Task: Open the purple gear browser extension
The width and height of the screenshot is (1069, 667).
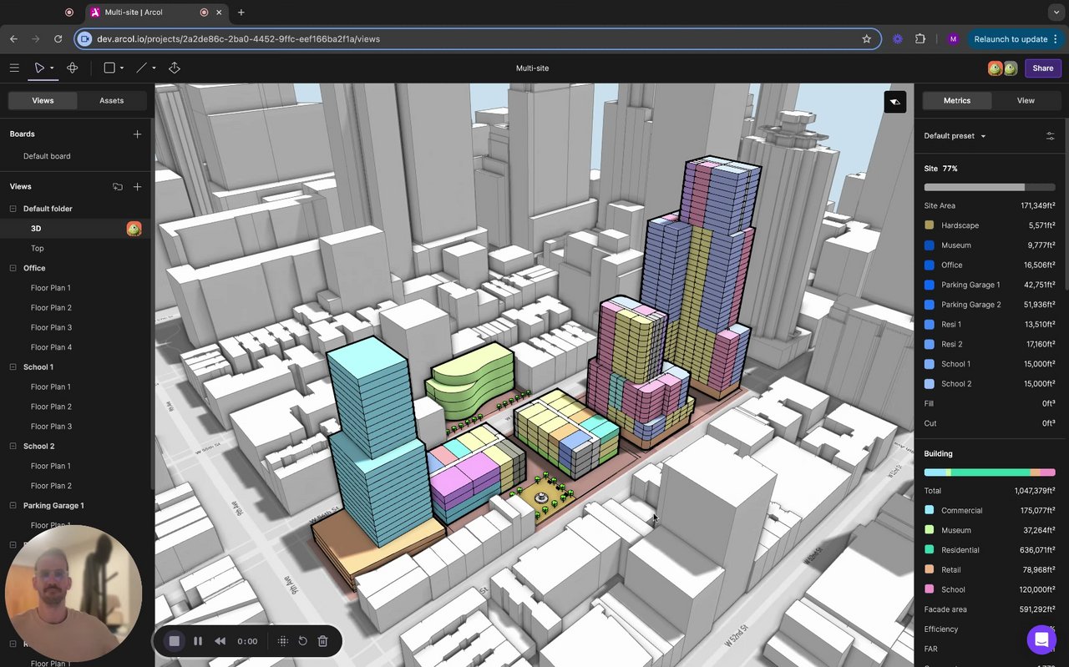Action: (x=898, y=39)
